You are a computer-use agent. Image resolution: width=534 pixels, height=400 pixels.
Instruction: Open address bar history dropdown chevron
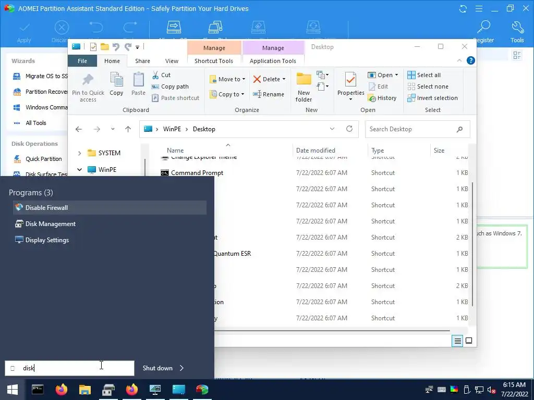coord(332,129)
